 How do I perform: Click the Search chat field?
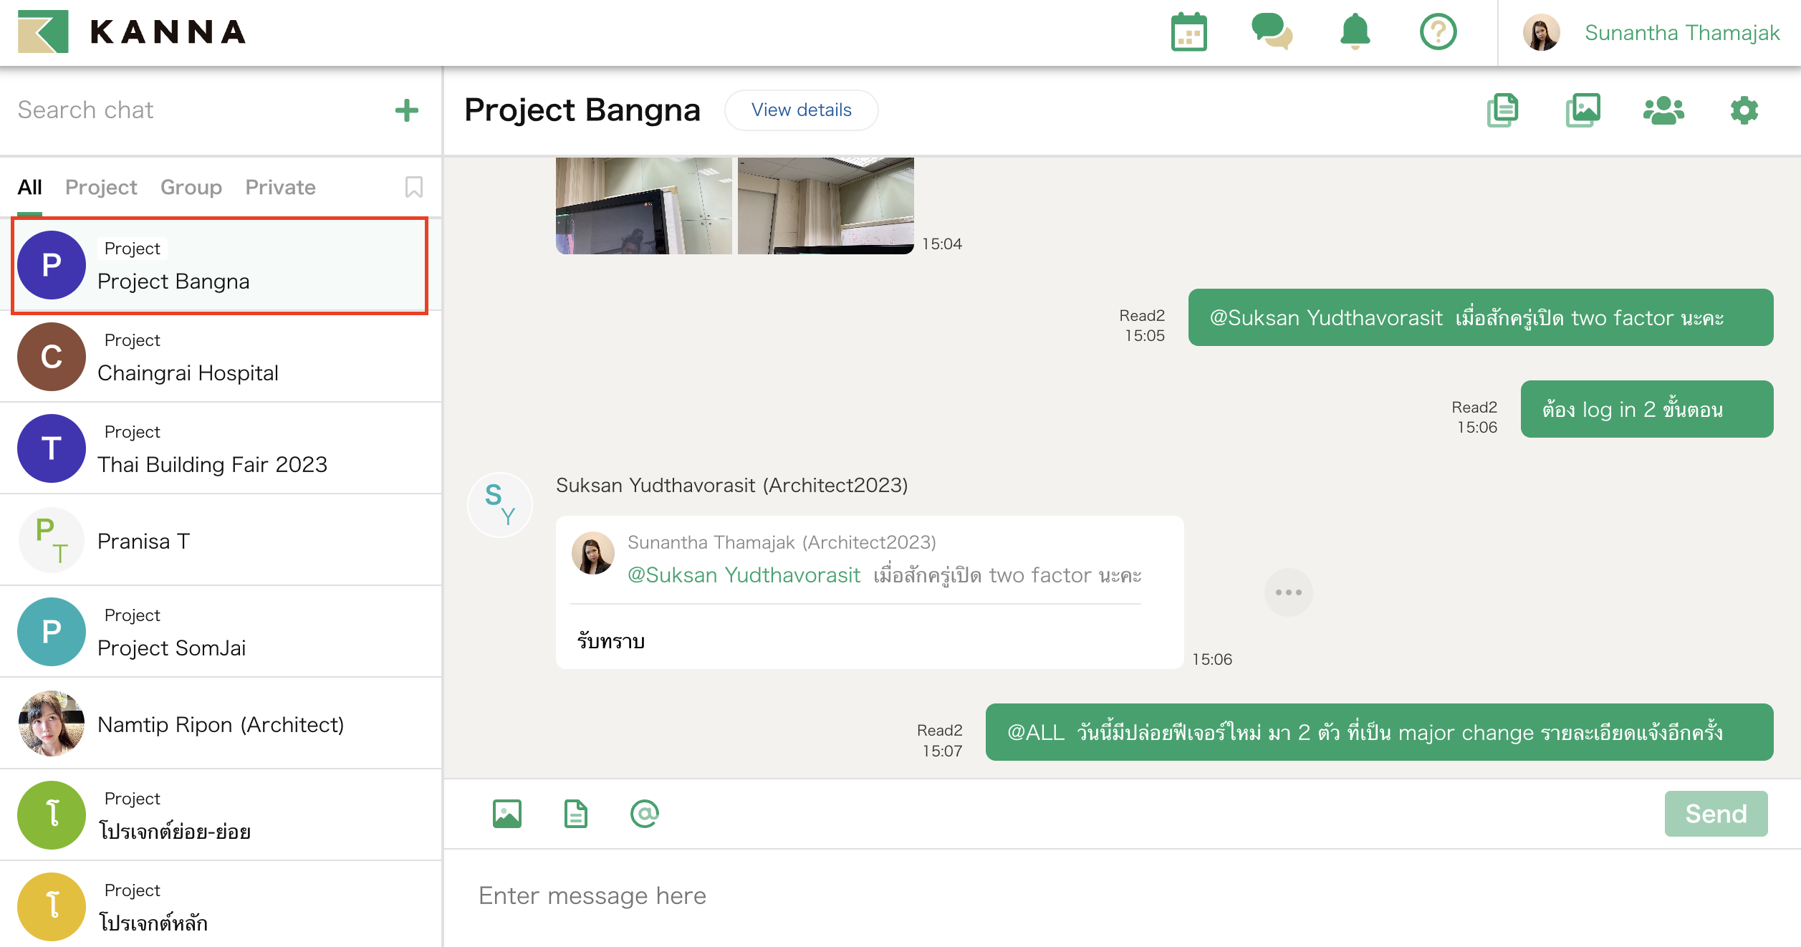tap(193, 110)
